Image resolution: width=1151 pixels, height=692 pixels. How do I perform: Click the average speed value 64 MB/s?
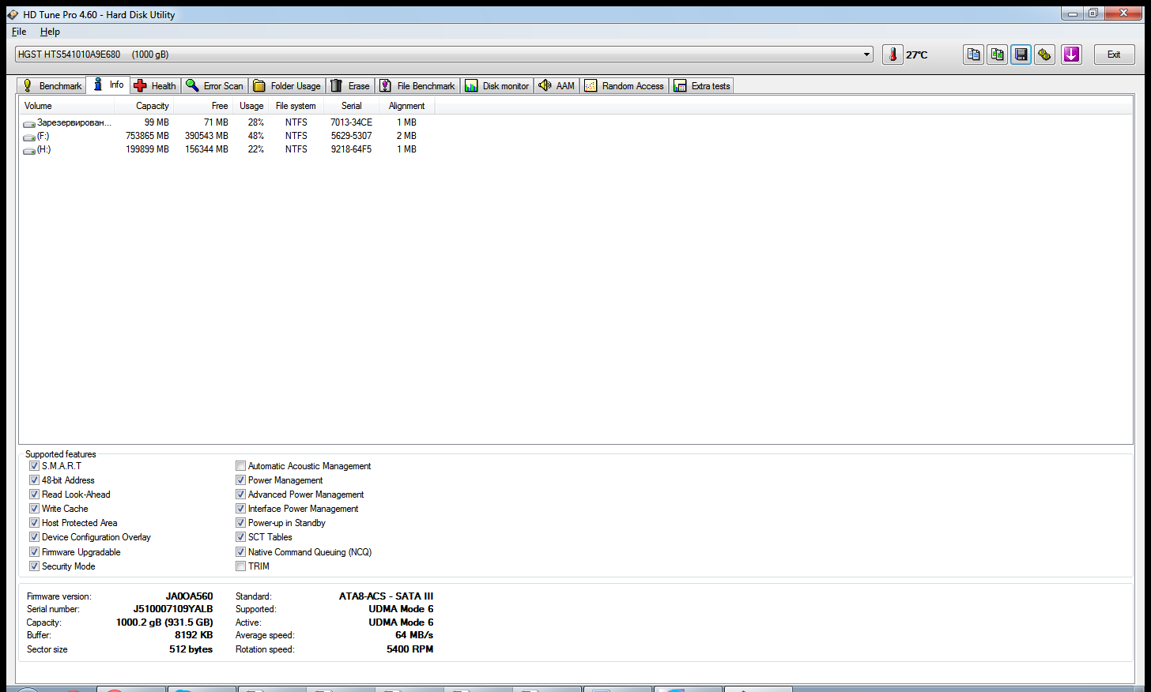414,635
